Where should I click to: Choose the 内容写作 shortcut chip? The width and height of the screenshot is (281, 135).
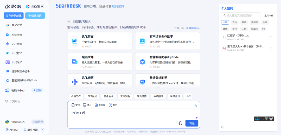click(76, 96)
